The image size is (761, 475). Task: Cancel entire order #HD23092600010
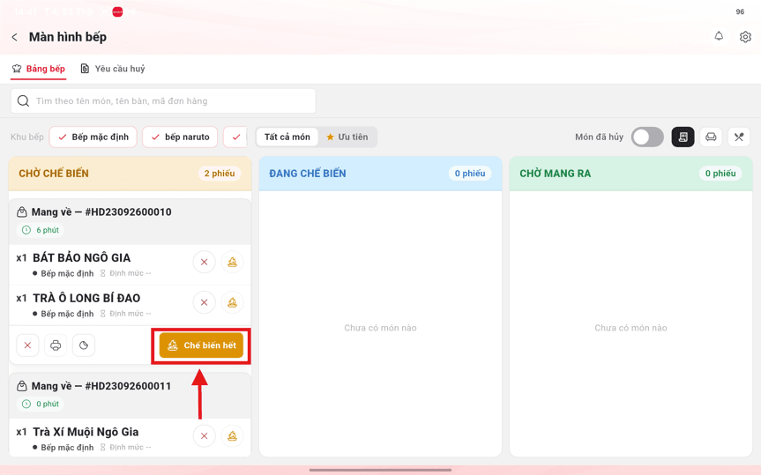[x=27, y=345]
